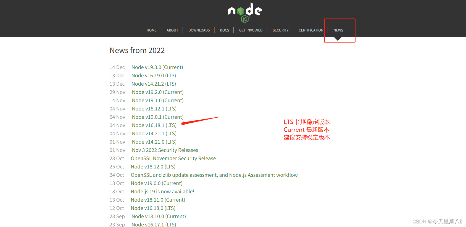Open the CERTIFICATION nav link
Screen dimensions: 466x227
pos(311,30)
